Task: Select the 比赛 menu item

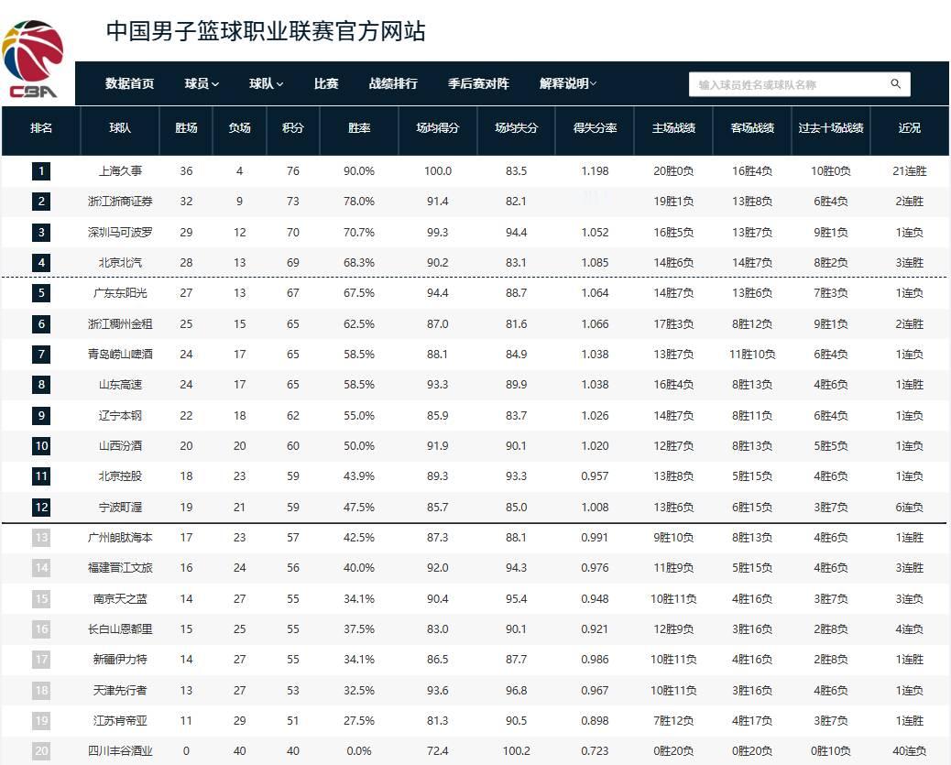Action: tap(326, 83)
